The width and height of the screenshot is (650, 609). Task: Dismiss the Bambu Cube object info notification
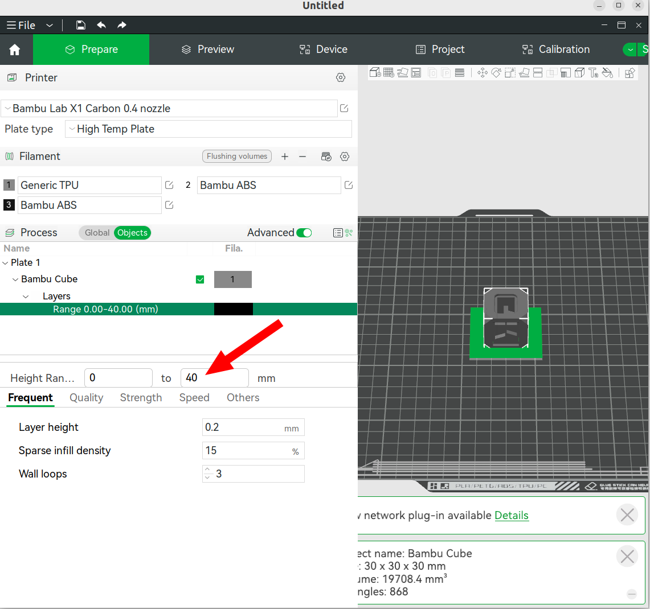click(x=627, y=557)
